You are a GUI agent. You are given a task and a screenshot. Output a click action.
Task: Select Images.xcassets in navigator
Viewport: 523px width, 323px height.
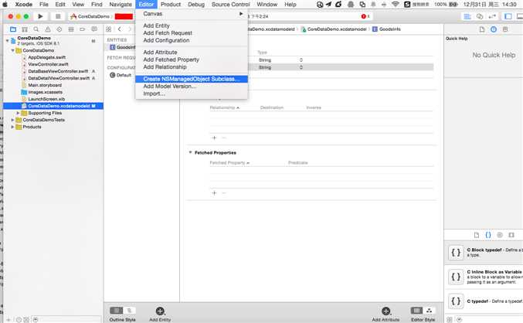click(45, 92)
